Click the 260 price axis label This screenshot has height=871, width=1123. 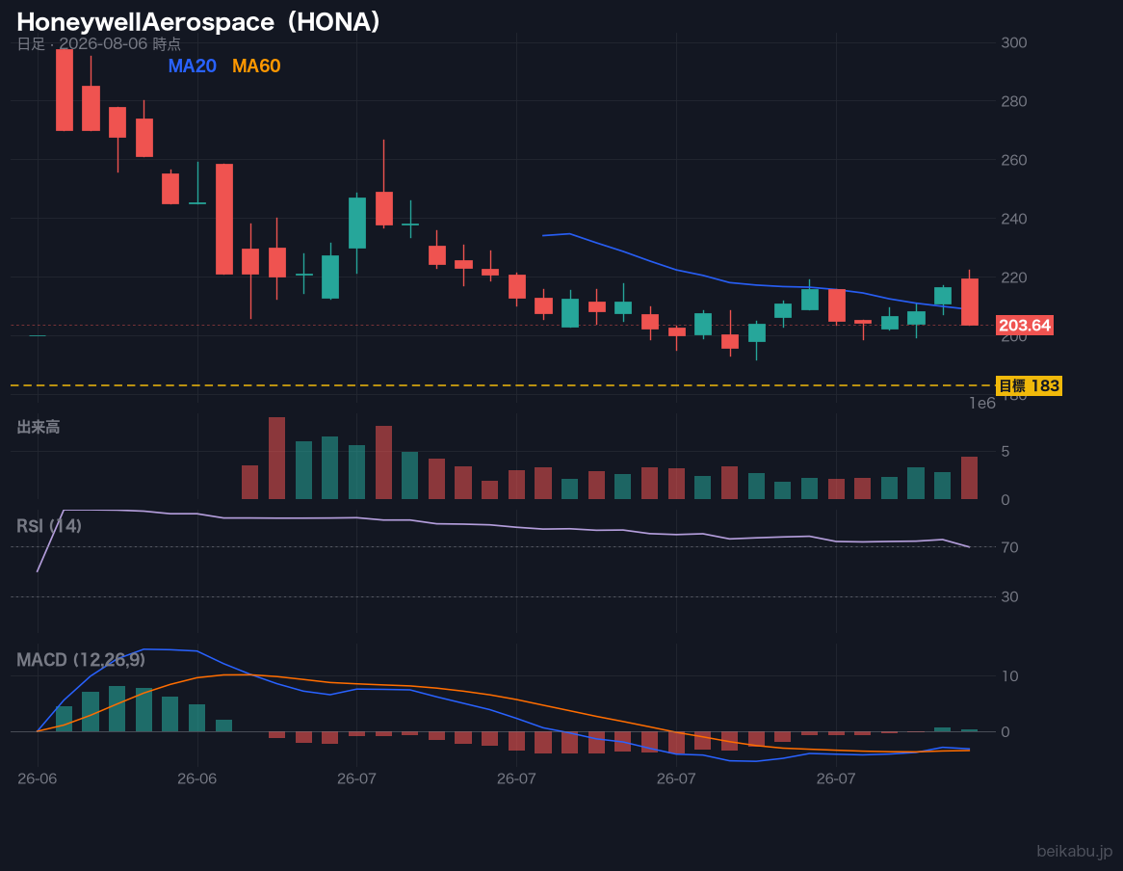(1013, 160)
